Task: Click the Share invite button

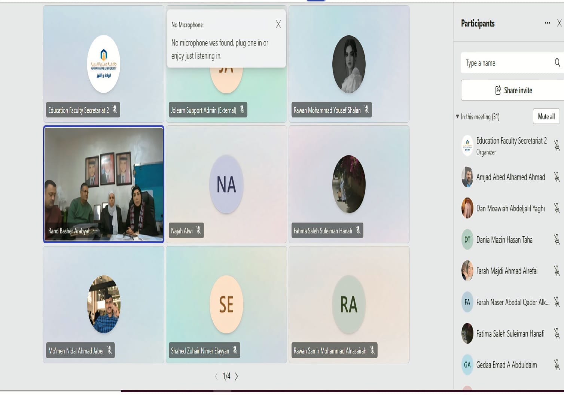Action: tap(512, 90)
